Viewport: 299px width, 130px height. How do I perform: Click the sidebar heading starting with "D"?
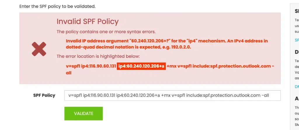[297, 52]
